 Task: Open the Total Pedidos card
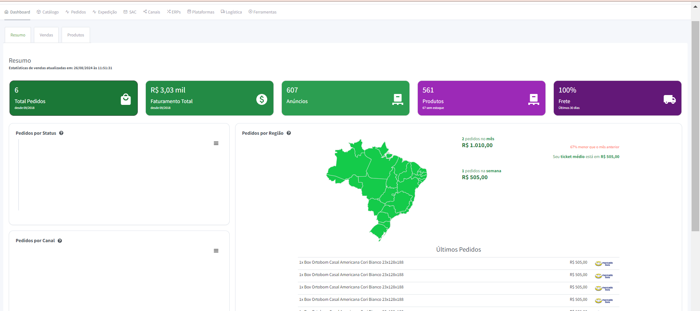pos(74,98)
